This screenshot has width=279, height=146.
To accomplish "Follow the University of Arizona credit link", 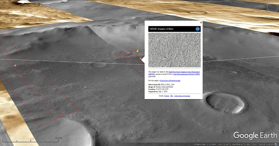I will (x=182, y=96).
